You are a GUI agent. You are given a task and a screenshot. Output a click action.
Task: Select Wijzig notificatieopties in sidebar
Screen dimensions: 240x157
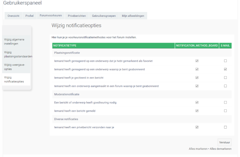tap(14, 79)
